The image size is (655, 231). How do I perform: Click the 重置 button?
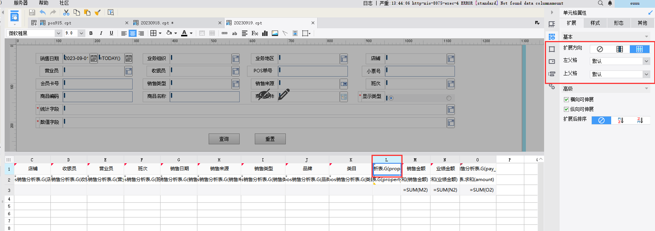[270, 139]
